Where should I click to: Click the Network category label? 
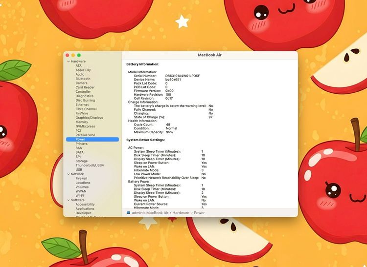click(77, 174)
